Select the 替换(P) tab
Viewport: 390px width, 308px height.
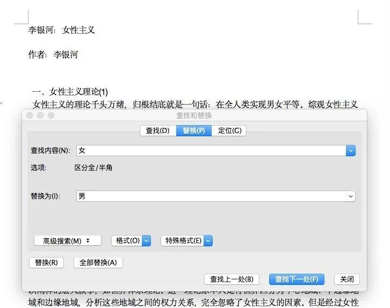coord(193,130)
